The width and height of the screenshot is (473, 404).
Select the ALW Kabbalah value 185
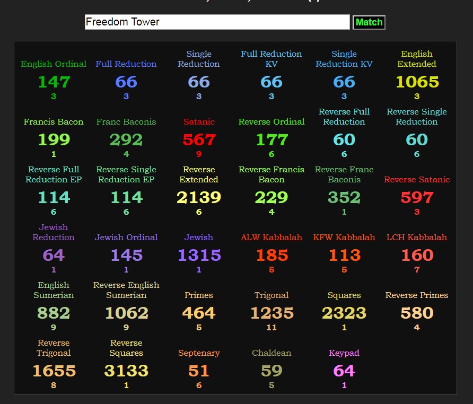(272, 255)
